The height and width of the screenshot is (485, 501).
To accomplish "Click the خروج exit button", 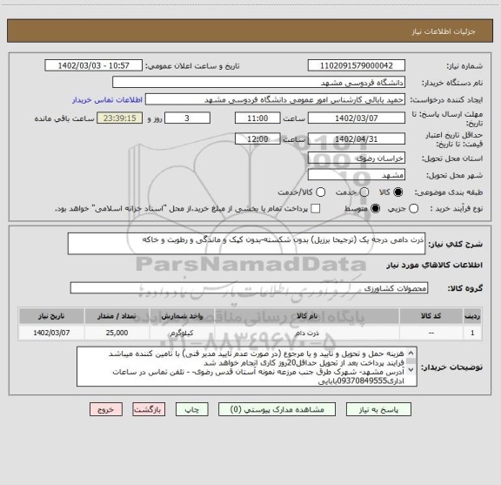I will [106, 409].
